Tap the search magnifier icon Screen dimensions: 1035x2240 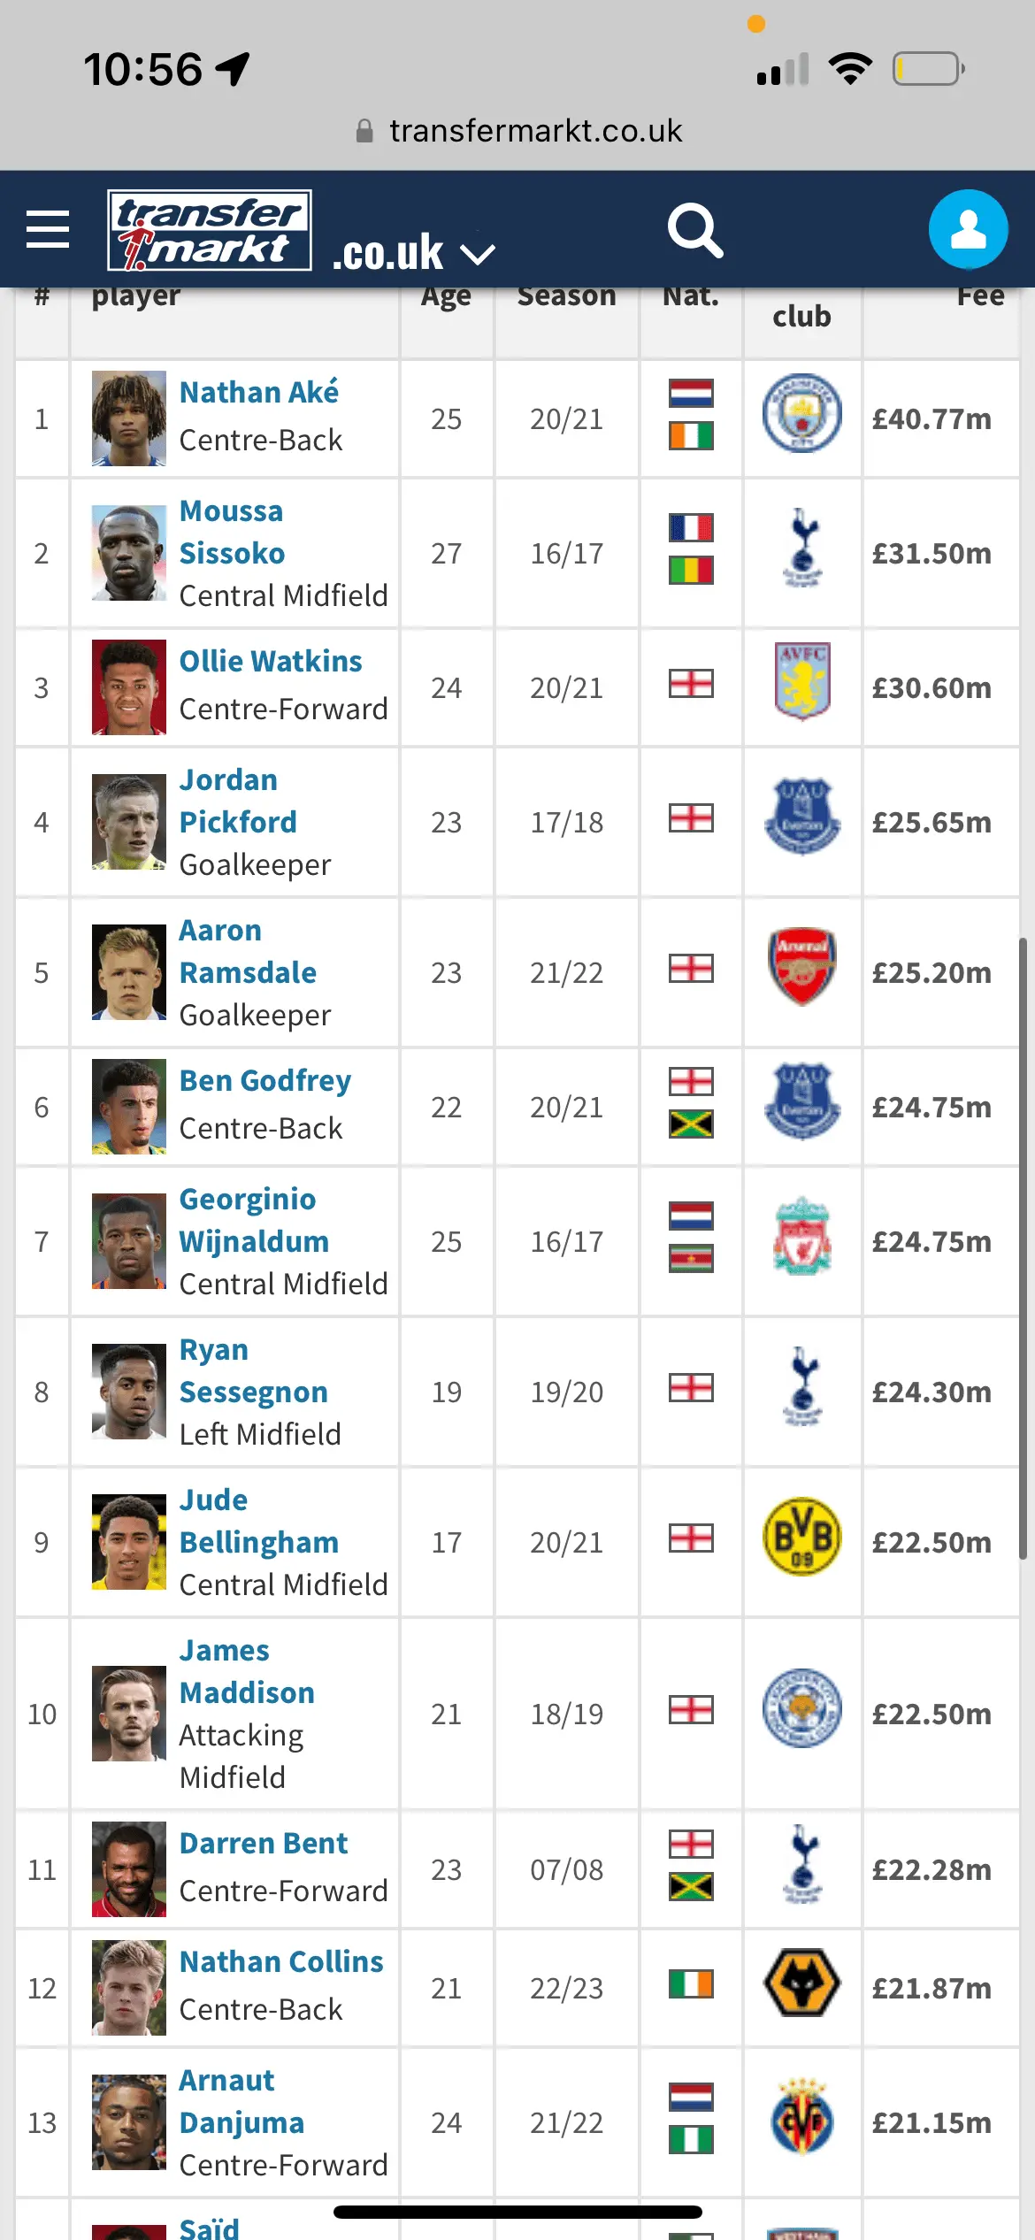694,231
